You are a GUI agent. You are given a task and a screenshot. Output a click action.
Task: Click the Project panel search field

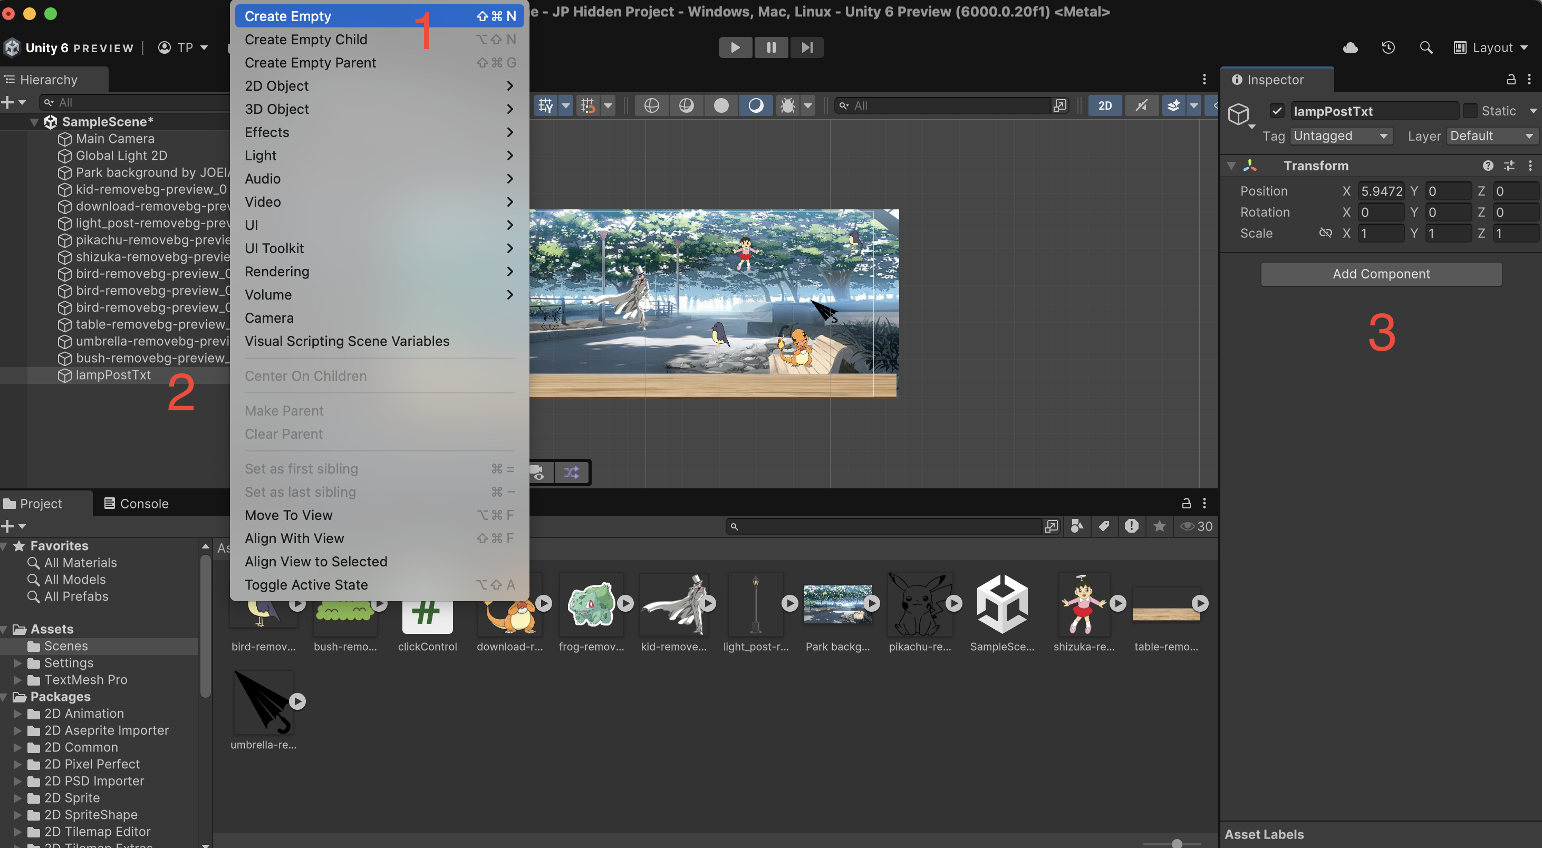click(x=884, y=526)
